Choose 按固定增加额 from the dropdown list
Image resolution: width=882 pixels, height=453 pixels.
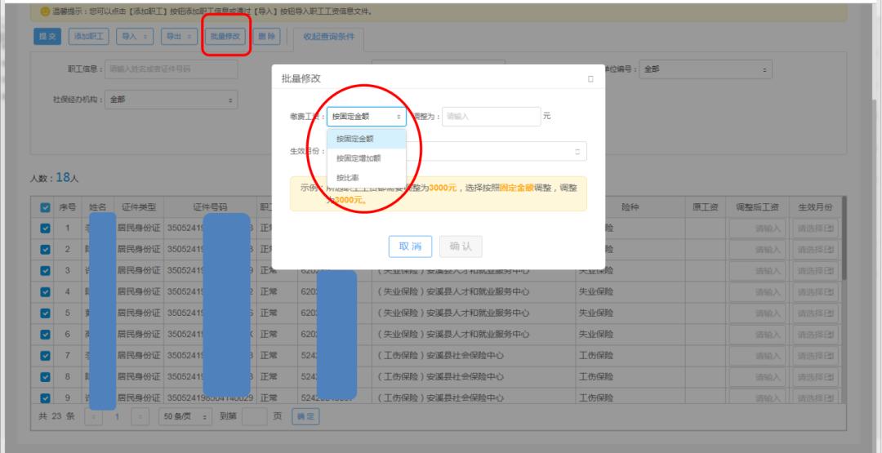click(366, 158)
